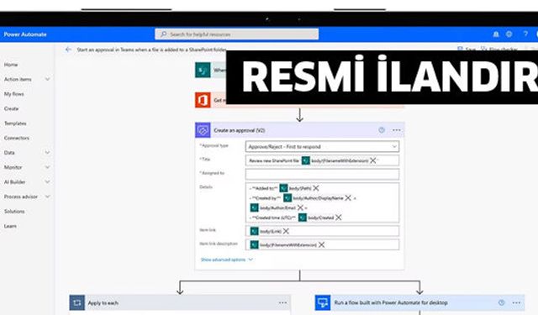Click the Save button in toolbar

click(x=467, y=50)
